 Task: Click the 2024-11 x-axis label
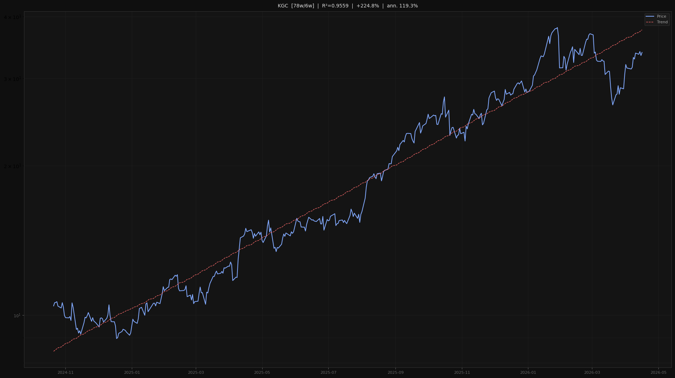[x=65, y=372]
